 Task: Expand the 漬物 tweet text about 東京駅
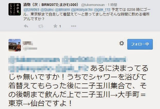click(87, 14)
